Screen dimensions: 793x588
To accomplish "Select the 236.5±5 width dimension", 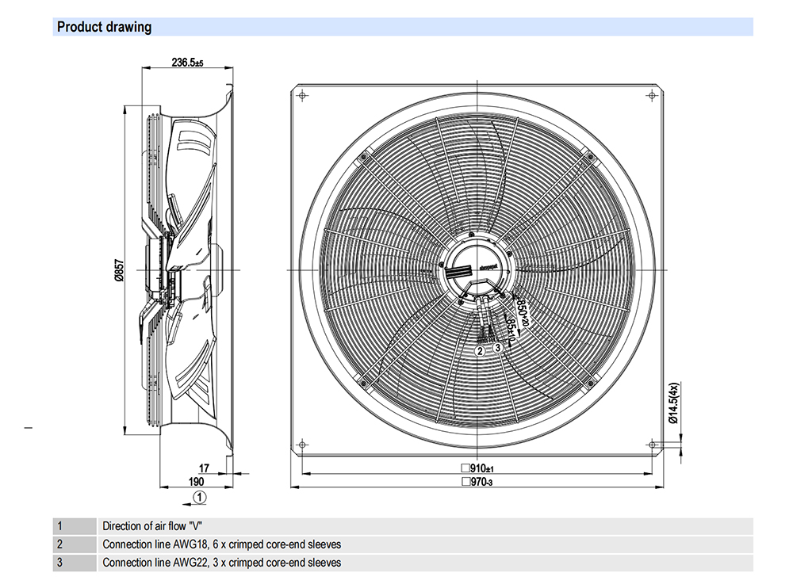I will tap(188, 63).
